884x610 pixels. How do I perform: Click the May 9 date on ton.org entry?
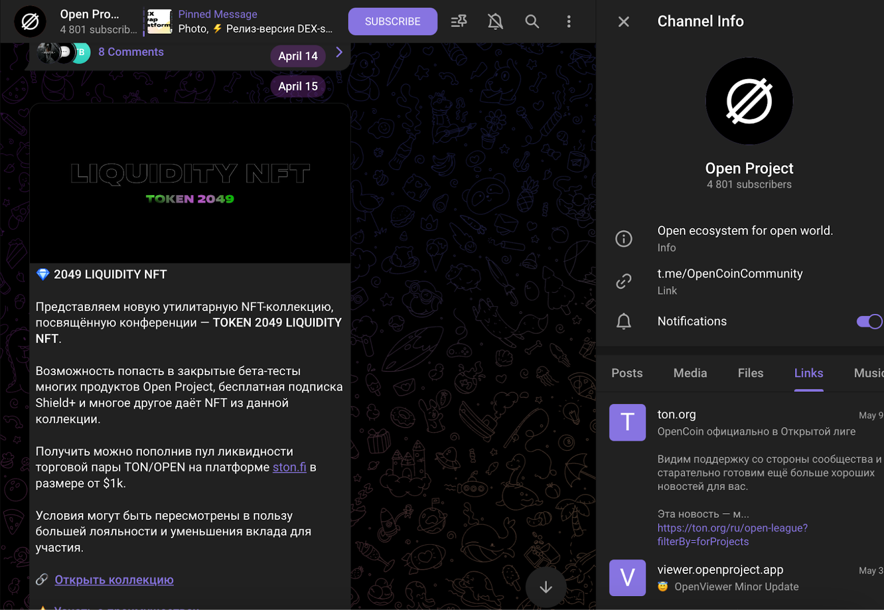[871, 415]
